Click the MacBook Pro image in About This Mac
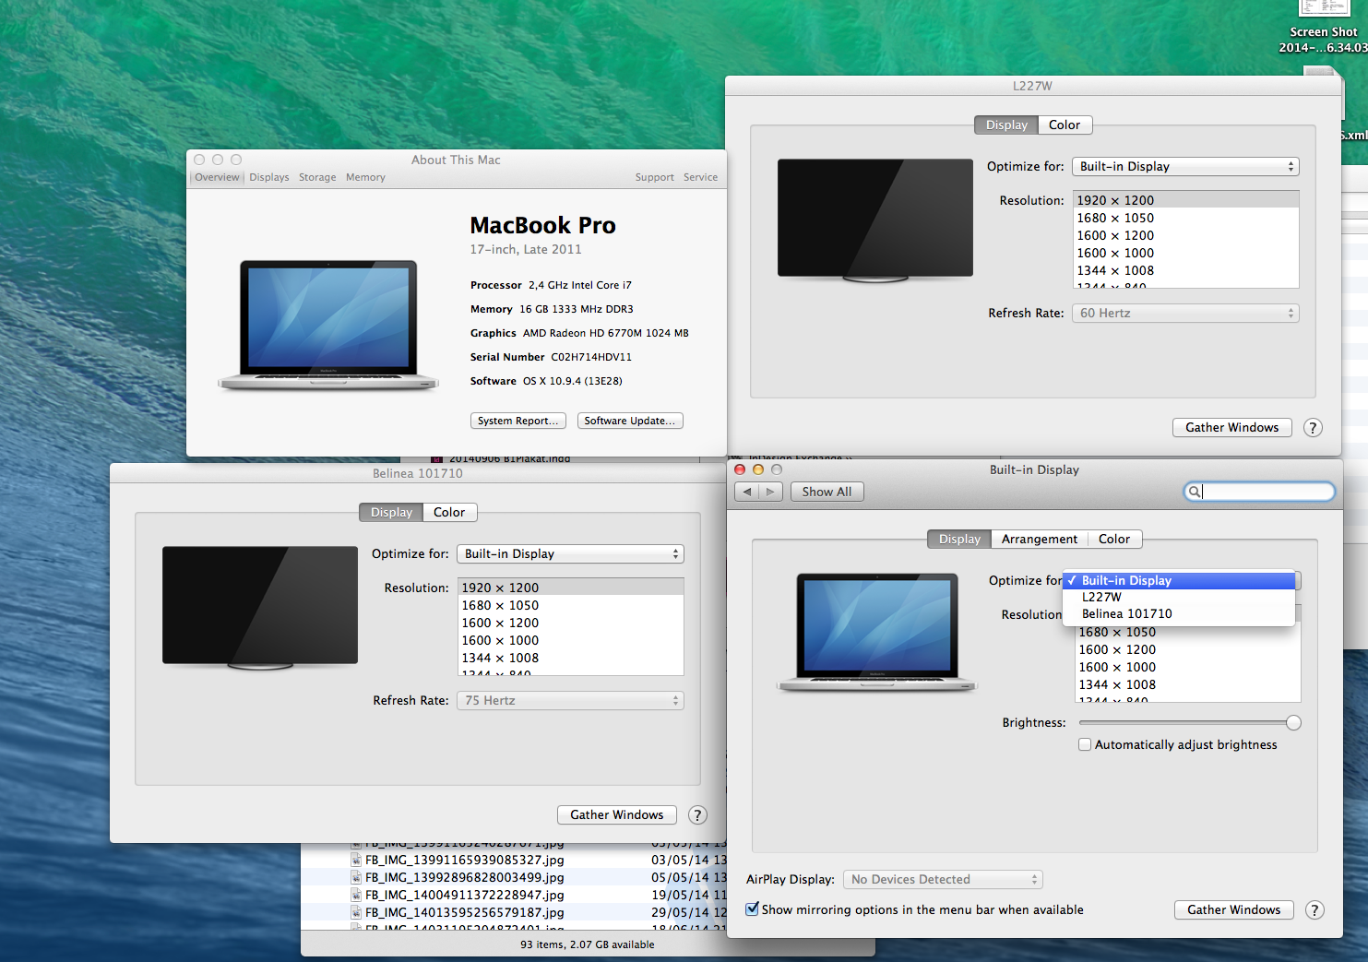1368x962 pixels. click(x=328, y=325)
